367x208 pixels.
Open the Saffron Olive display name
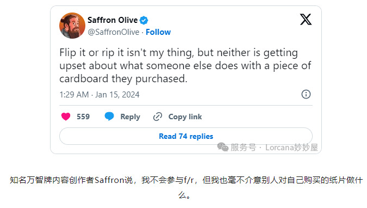[113, 20]
